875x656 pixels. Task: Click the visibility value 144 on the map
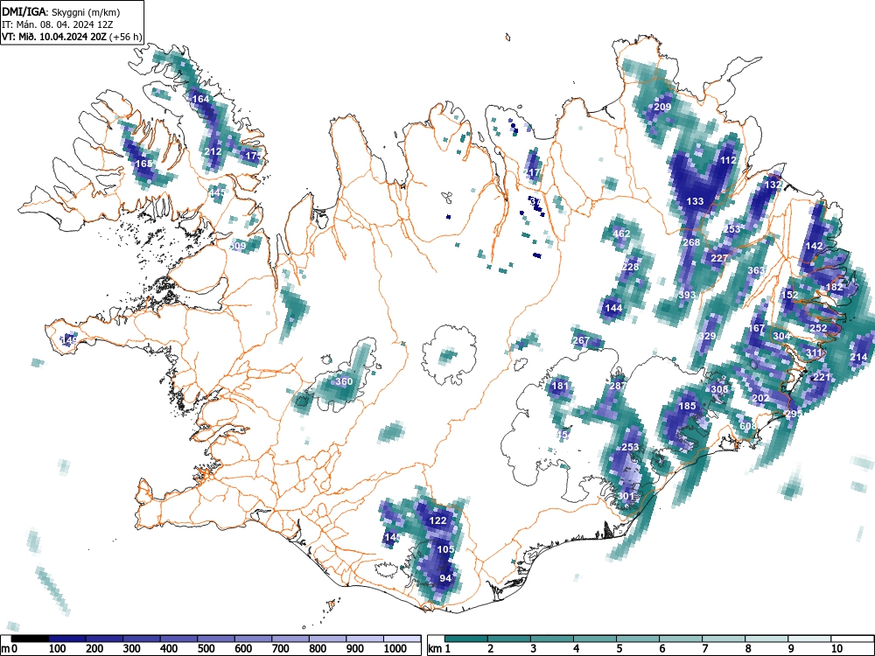coord(613,307)
